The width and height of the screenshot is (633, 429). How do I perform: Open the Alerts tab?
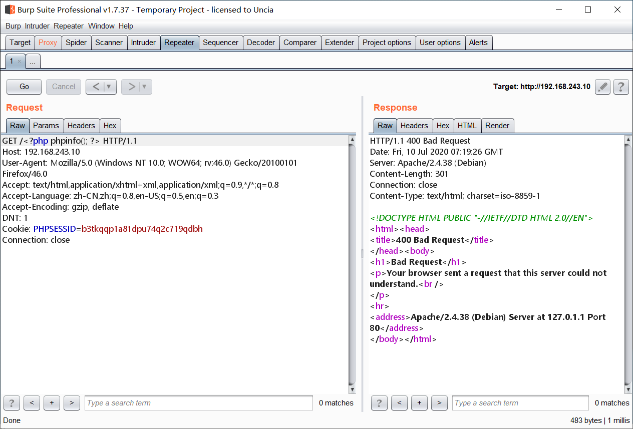478,43
